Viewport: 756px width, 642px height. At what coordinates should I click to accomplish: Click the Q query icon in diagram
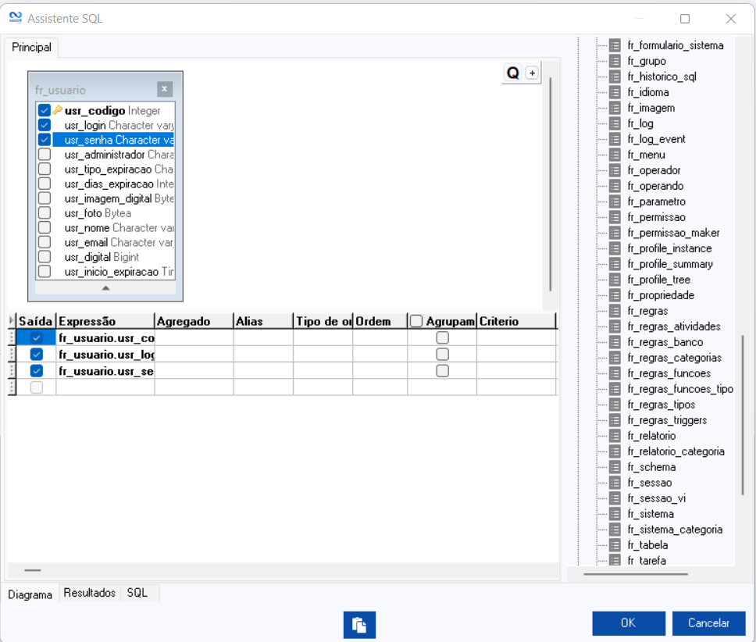tap(513, 73)
